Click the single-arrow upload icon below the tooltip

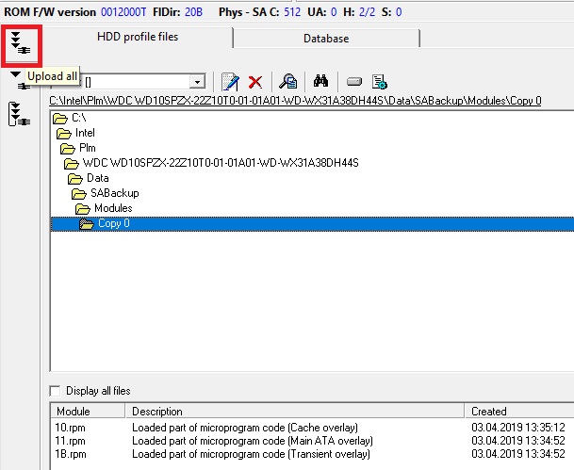(x=20, y=81)
